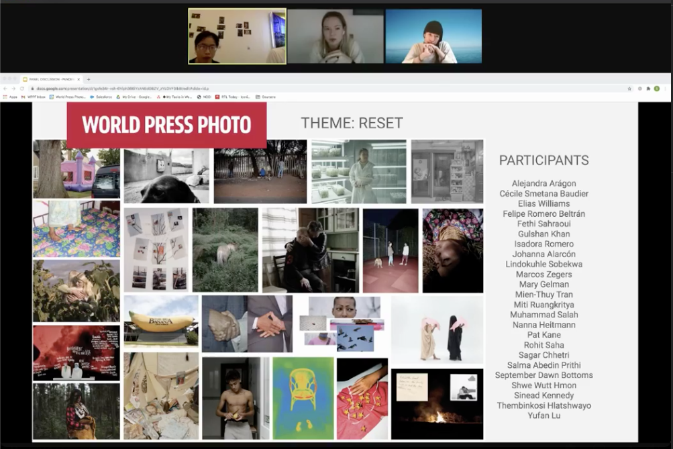673x449 pixels.
Task: Click the shirtless young man photo
Action: click(236, 399)
